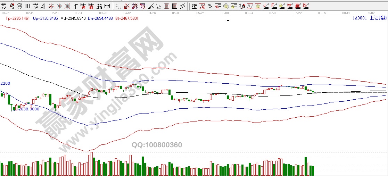Screen dimensions: 388x176
Task: Choose the red 神 character tool
Action: point(83,6)
